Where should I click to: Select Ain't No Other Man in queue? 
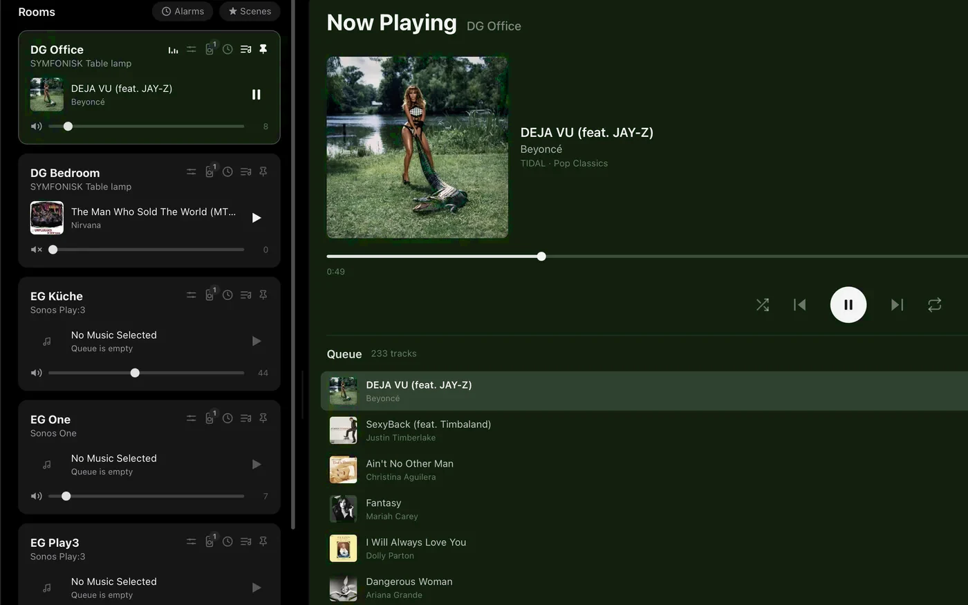(644, 469)
